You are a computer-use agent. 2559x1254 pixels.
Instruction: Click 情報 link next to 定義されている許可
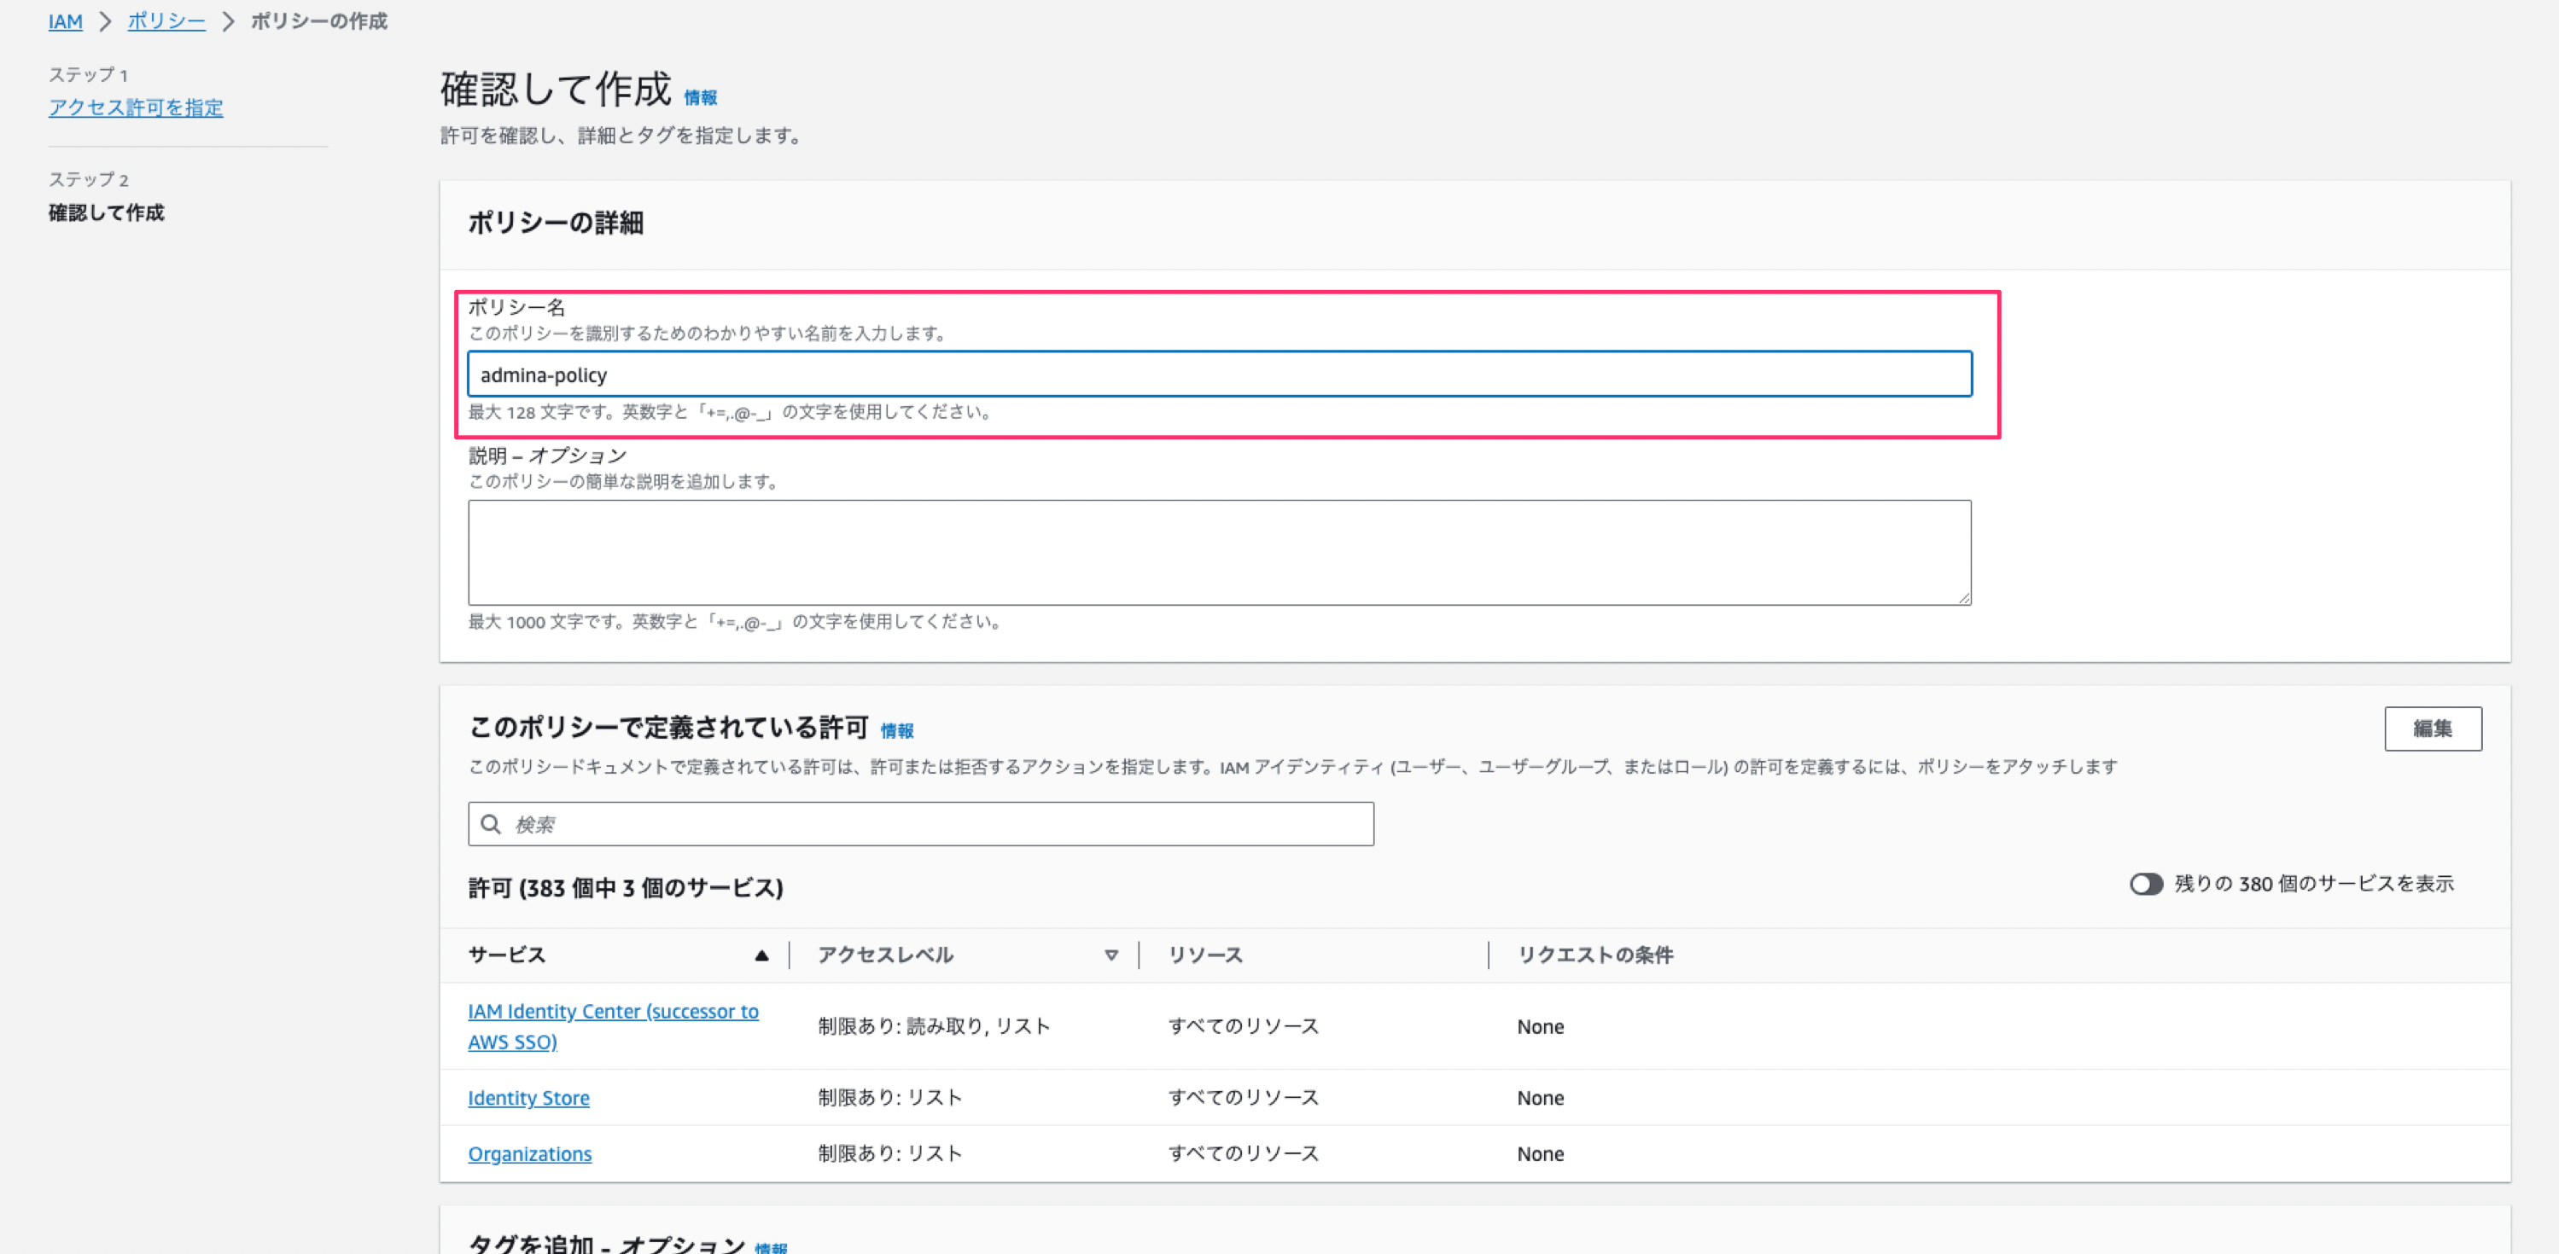point(897,731)
